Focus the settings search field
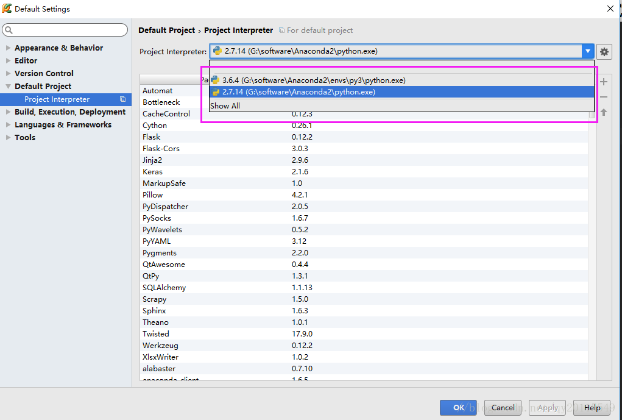This screenshot has width=622, height=420. coord(65,30)
